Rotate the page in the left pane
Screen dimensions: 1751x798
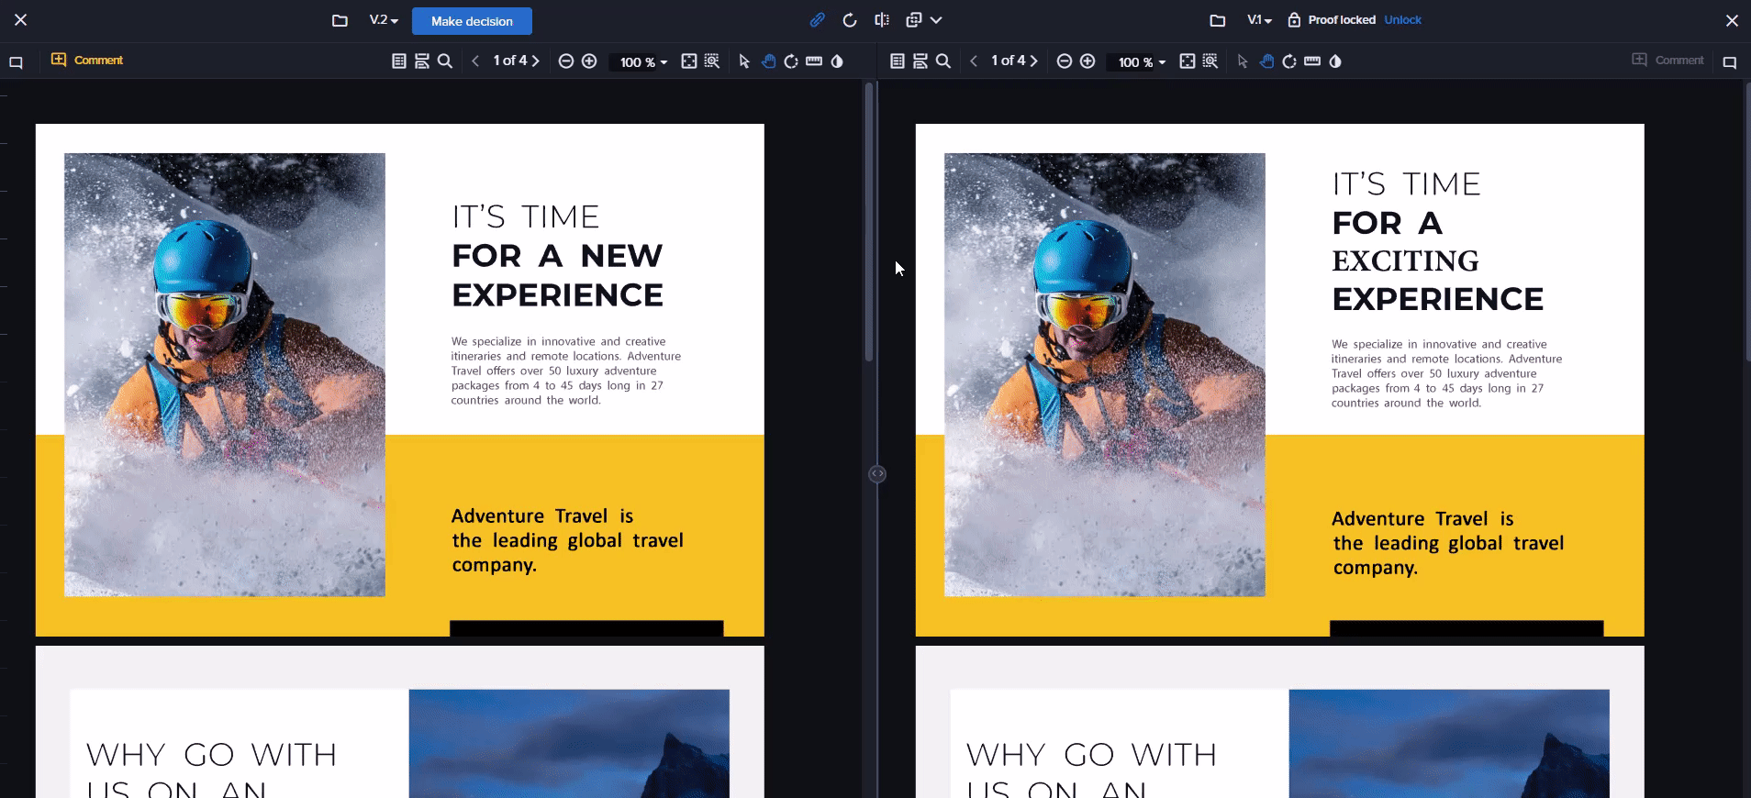tap(791, 61)
